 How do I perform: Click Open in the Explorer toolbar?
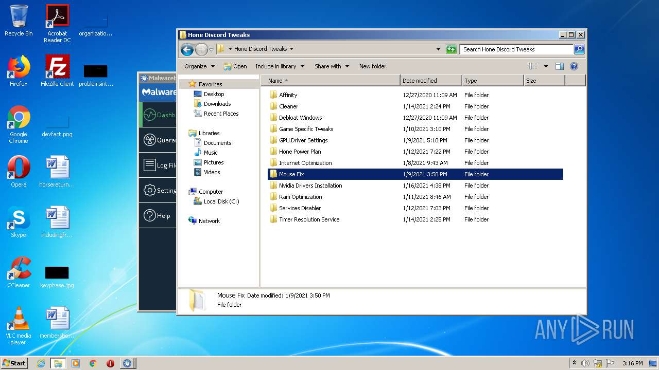pyautogui.click(x=235, y=66)
